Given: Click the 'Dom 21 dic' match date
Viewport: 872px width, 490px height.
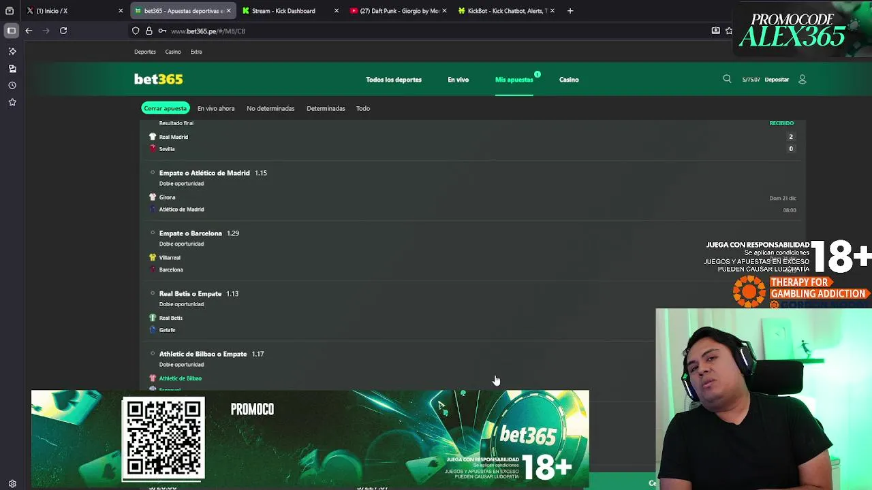Looking at the screenshot, I should [783, 198].
